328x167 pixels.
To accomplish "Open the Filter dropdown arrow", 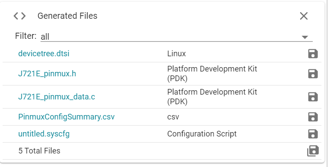I will click(305, 37).
